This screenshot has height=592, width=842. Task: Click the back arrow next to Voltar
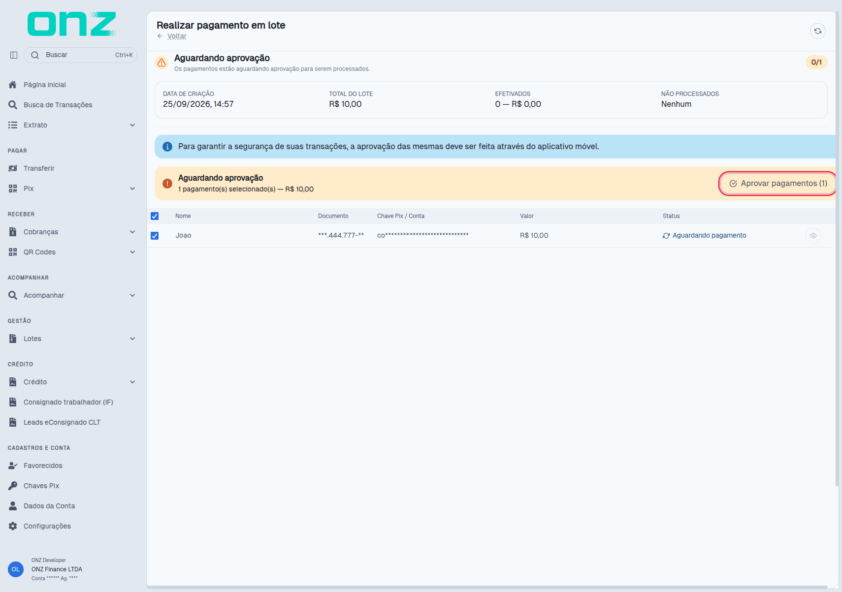[x=160, y=36]
